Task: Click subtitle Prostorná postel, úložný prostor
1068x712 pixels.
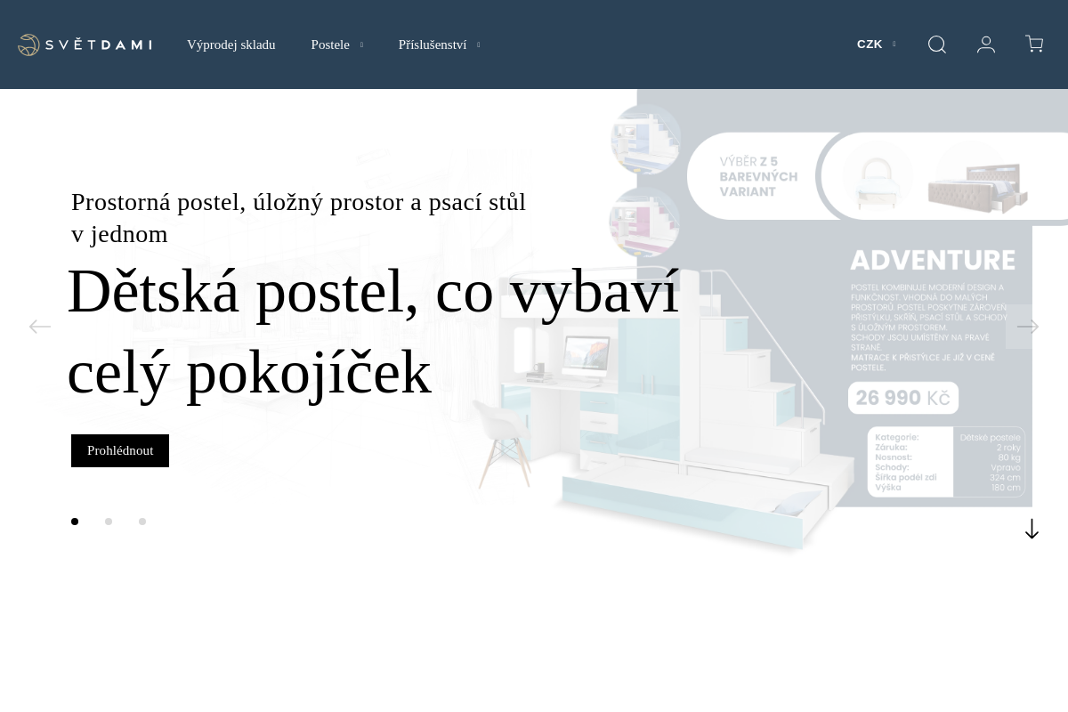Action: point(298,218)
